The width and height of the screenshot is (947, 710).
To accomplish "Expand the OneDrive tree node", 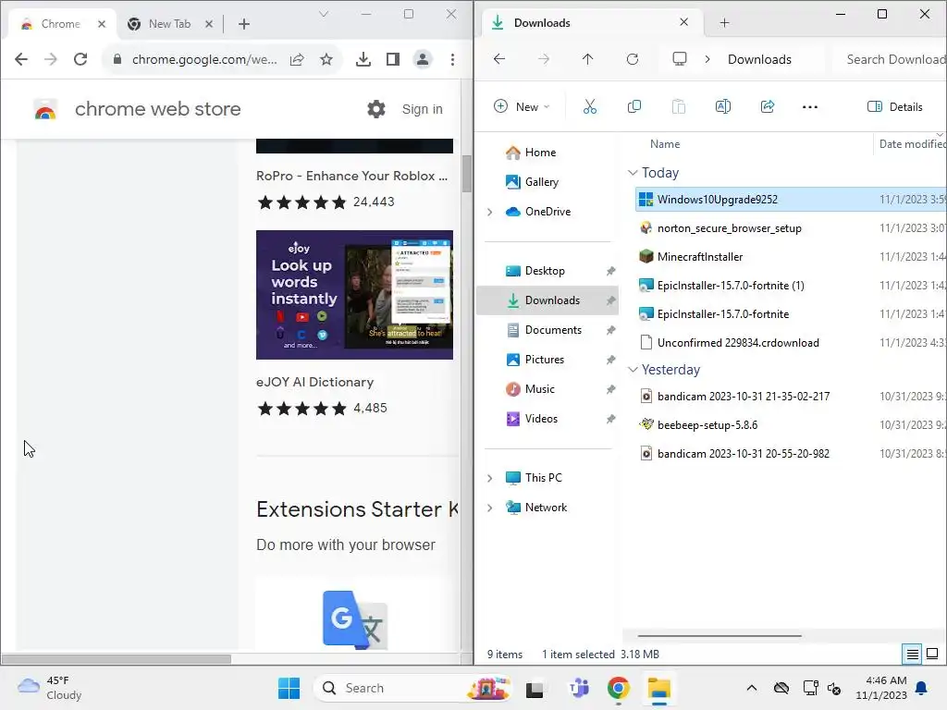I will [490, 212].
